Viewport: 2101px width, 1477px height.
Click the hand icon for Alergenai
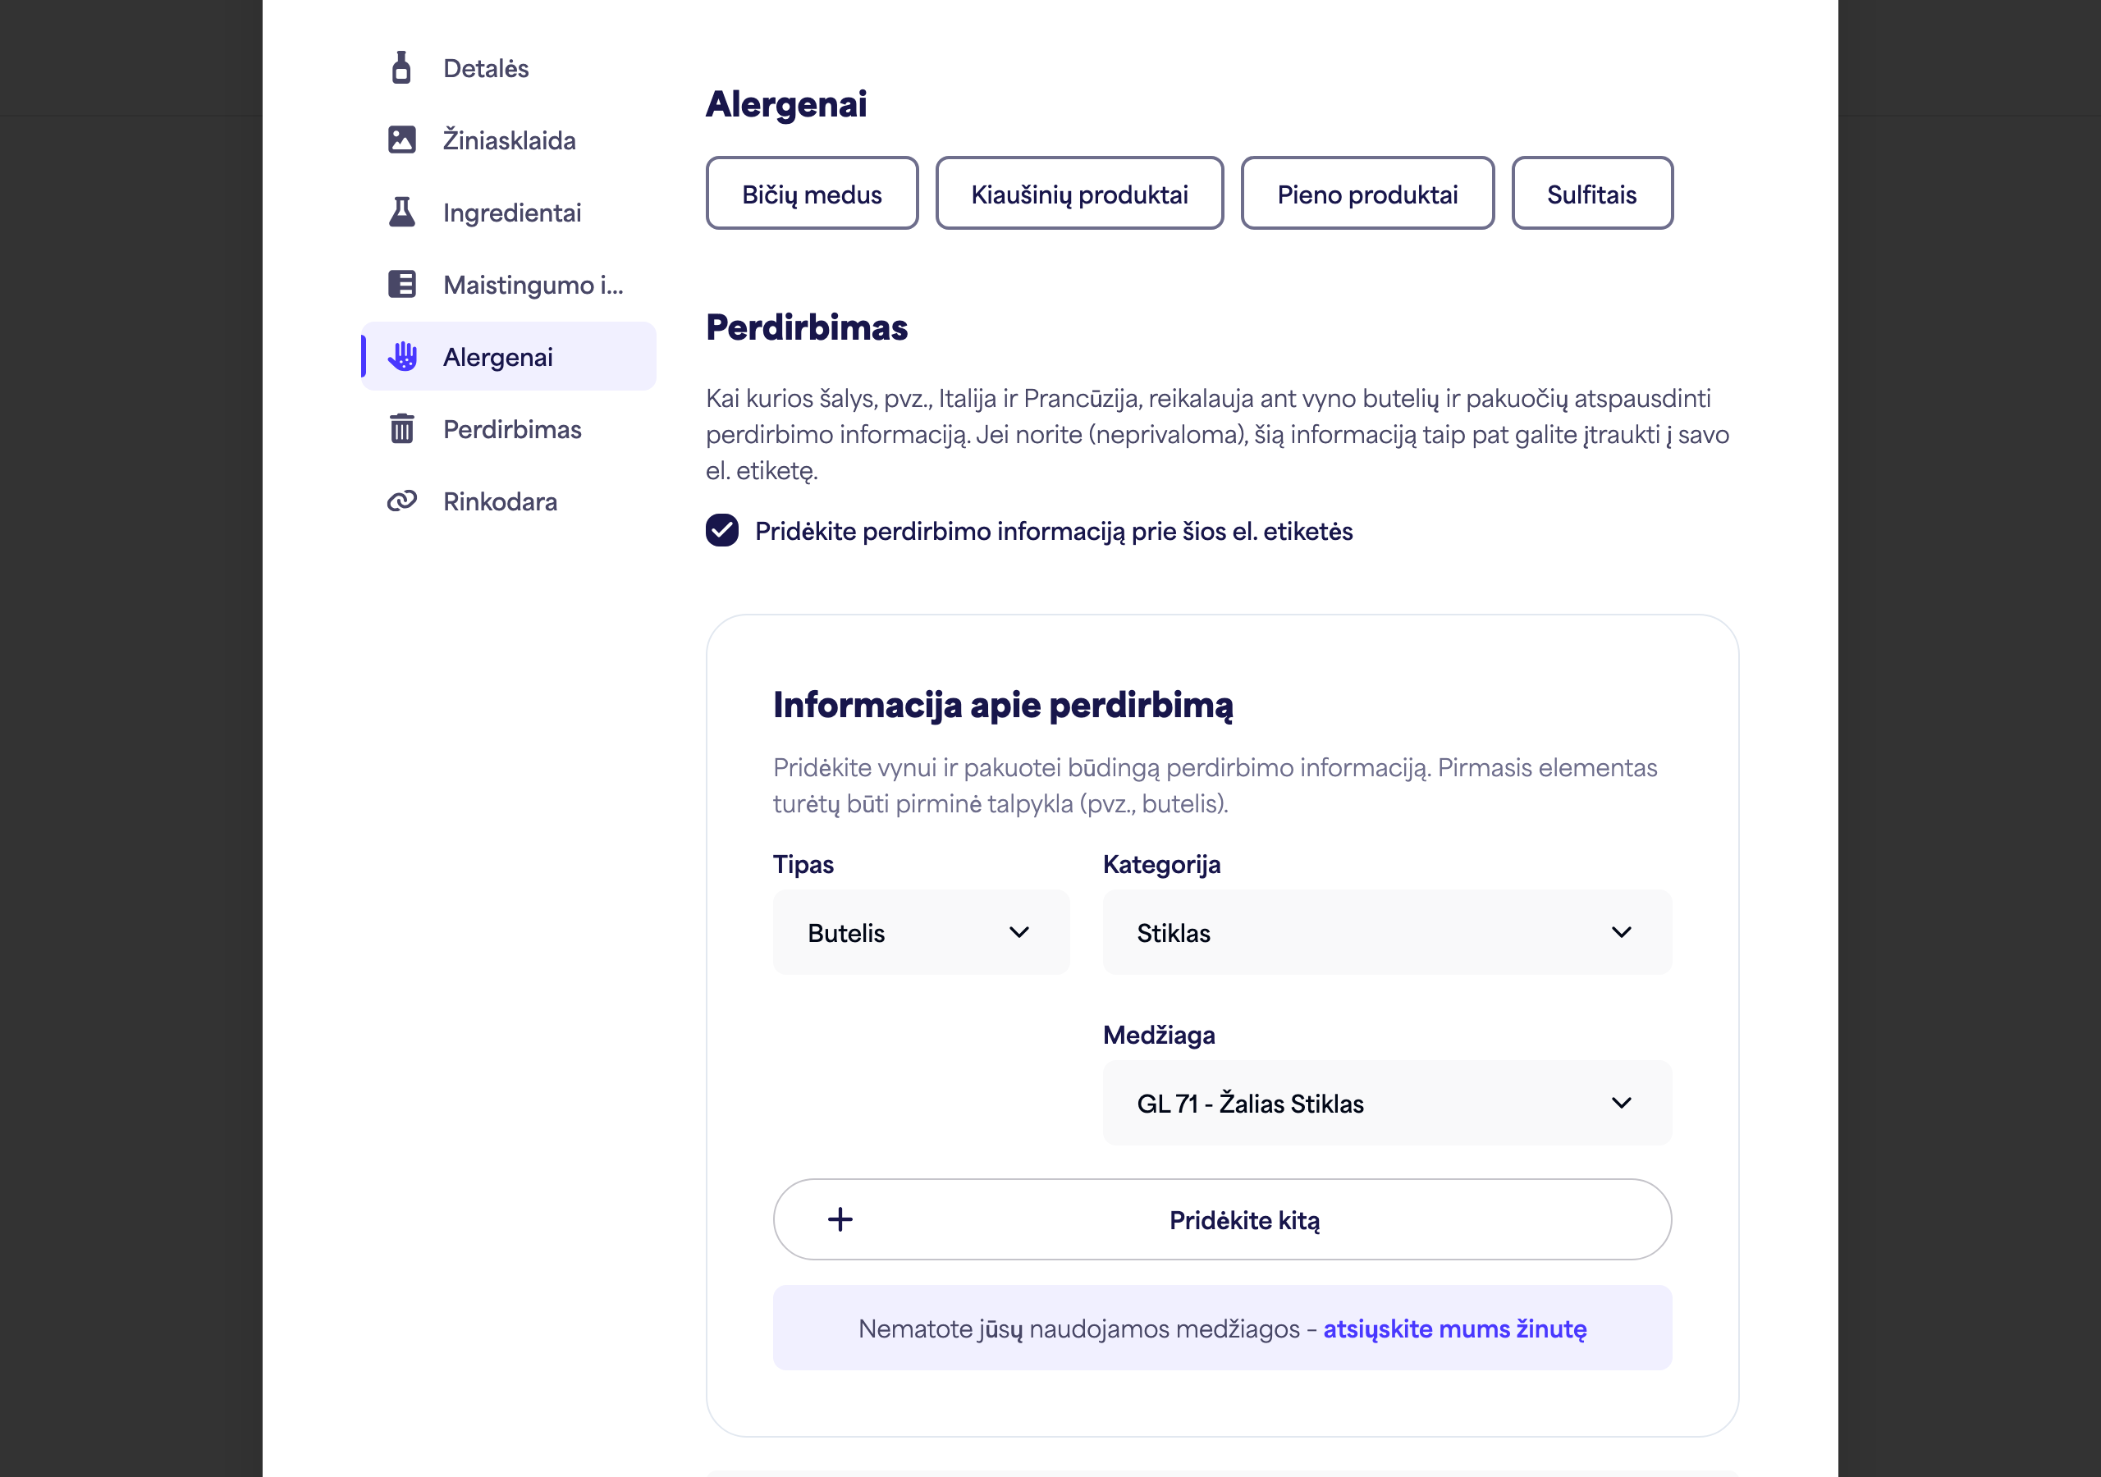coord(401,356)
